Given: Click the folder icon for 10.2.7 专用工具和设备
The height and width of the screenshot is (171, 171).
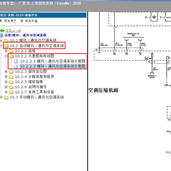Looking at the screenshot, I should [x=11, y=92].
